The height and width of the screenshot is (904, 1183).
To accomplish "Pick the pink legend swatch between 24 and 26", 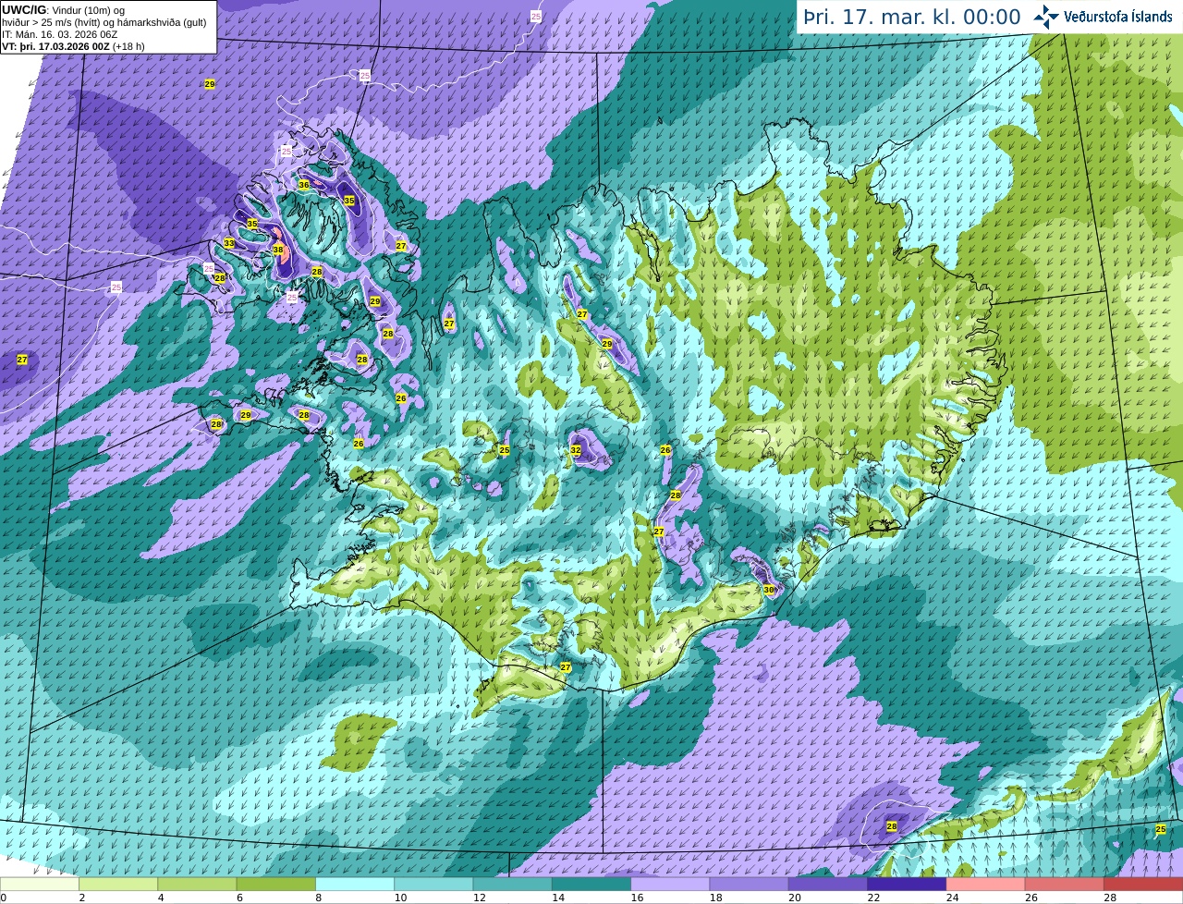I will (x=985, y=885).
